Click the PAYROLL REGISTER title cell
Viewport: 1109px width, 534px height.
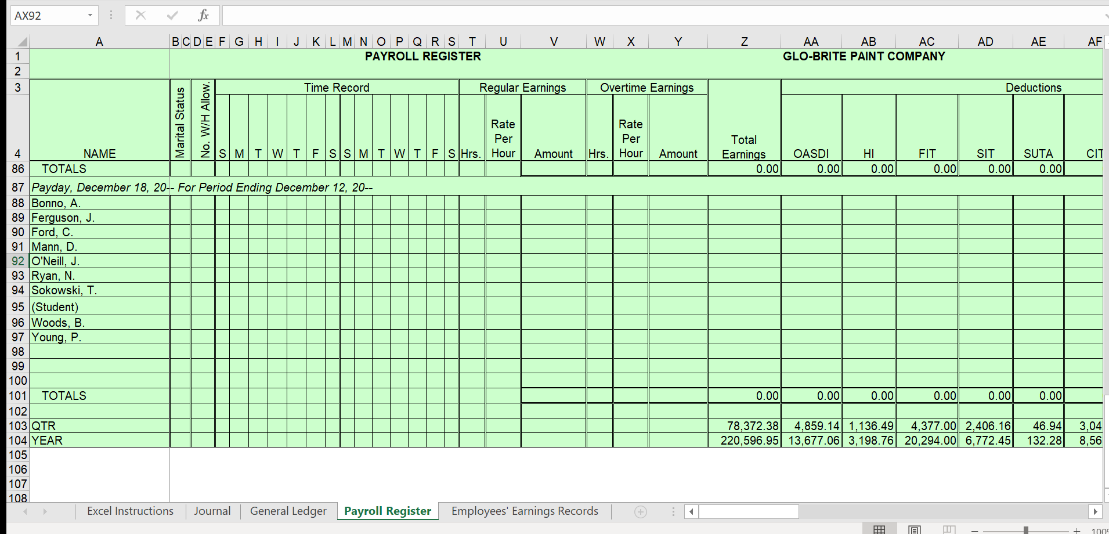(x=422, y=56)
